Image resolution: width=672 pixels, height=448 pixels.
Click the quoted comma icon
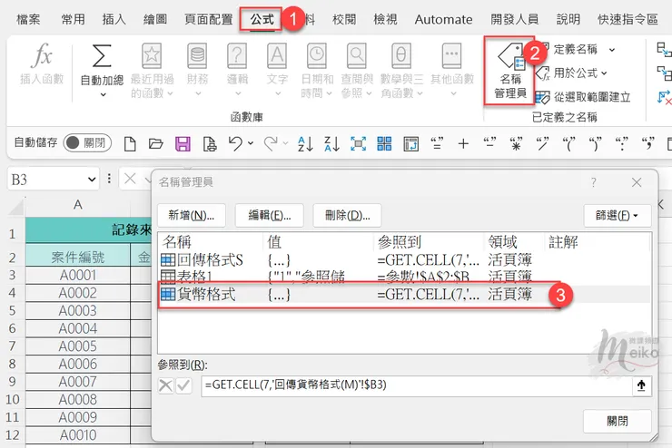(x=647, y=143)
